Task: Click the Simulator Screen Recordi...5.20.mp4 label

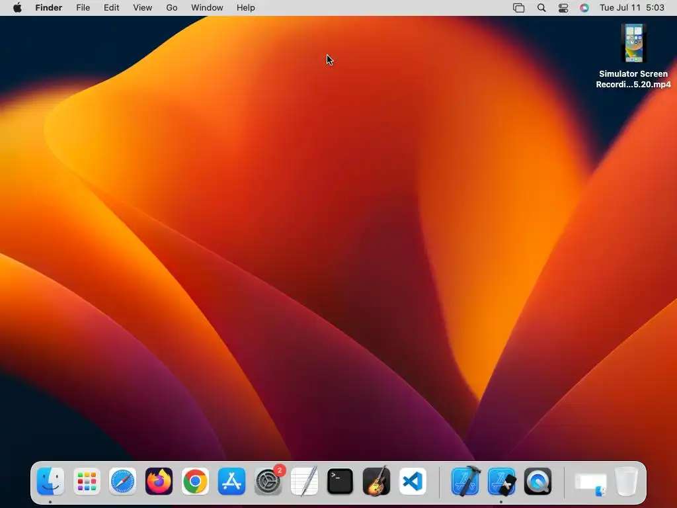Action: pyautogui.click(x=633, y=79)
